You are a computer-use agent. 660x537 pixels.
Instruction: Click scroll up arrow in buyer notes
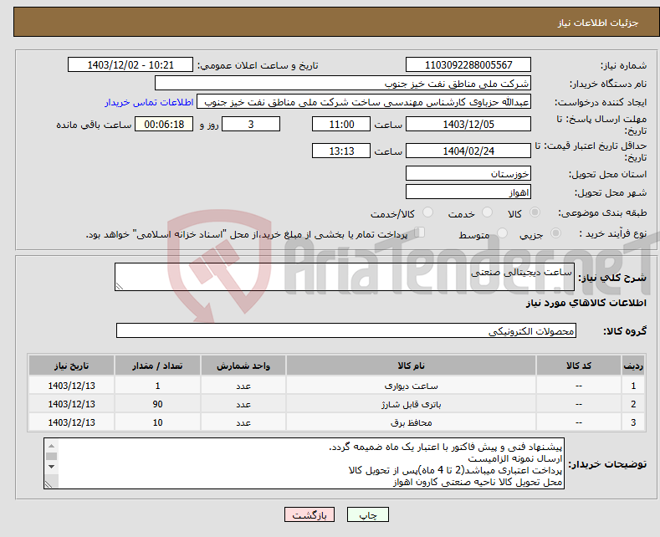51,446
